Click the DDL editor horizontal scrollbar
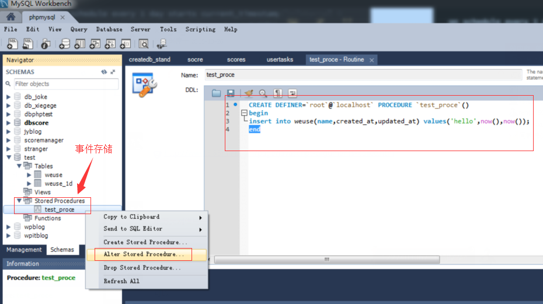This screenshot has height=304, width=543. pos(327,259)
